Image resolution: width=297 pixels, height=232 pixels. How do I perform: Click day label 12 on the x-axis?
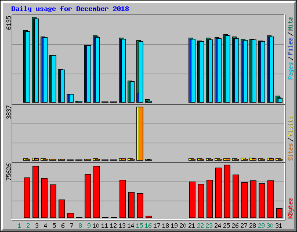click(113, 226)
